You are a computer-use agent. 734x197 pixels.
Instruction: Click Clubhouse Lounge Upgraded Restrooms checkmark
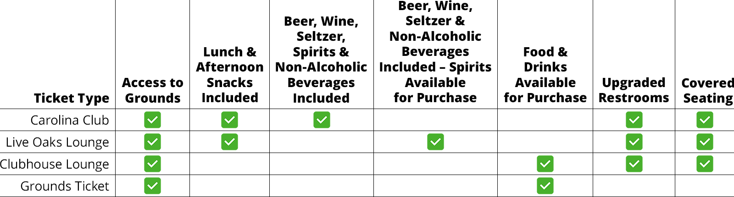[x=634, y=164]
